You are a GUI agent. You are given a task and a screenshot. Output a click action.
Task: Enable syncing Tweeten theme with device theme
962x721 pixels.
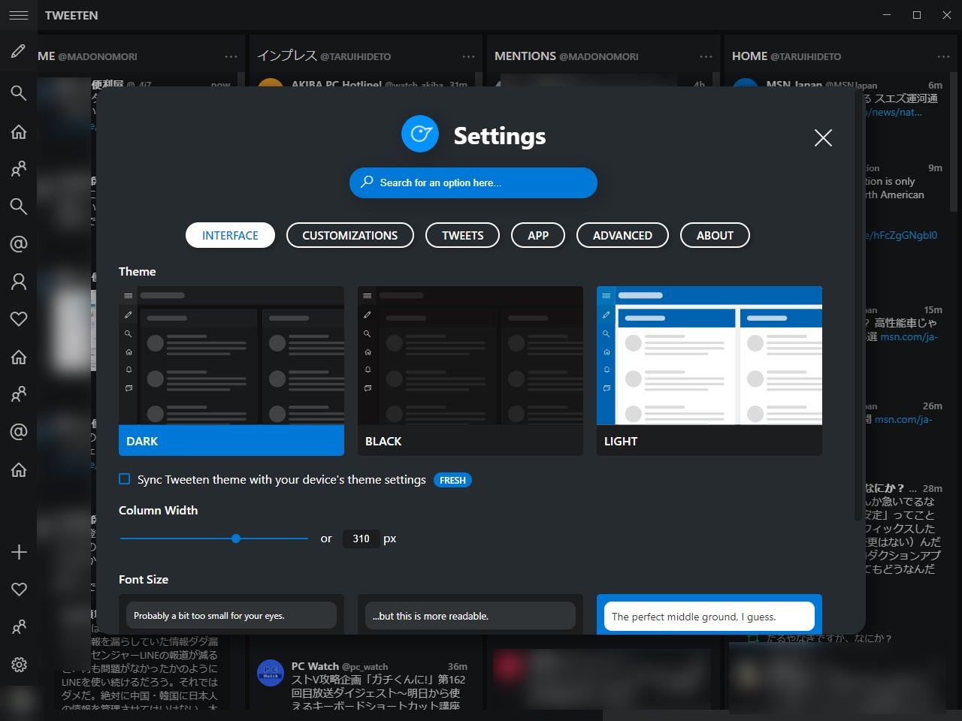tap(124, 479)
